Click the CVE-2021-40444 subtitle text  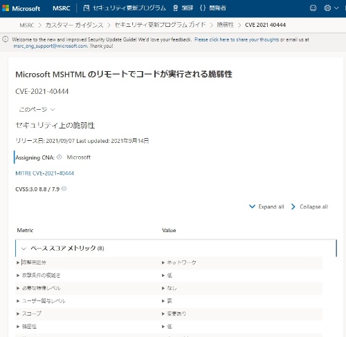pos(42,92)
